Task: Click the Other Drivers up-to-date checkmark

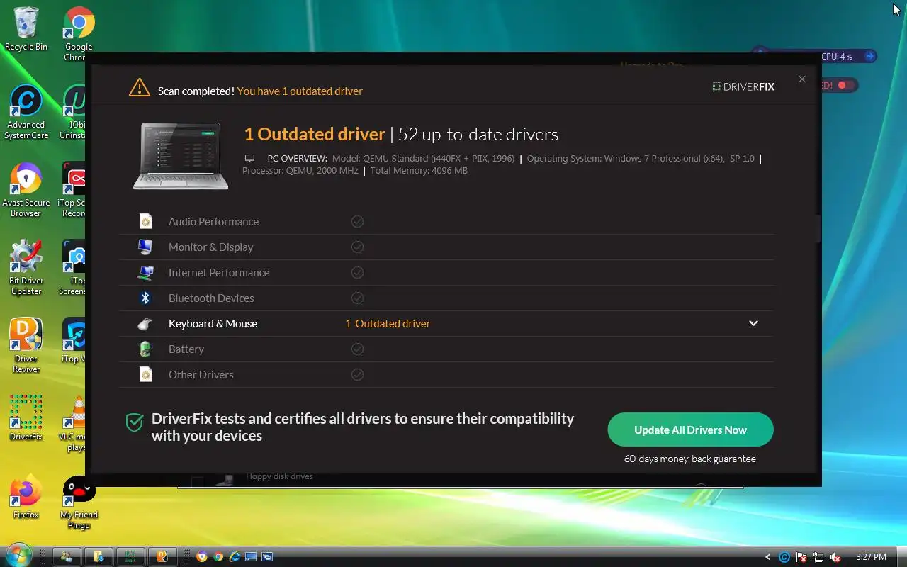Action: point(357,374)
